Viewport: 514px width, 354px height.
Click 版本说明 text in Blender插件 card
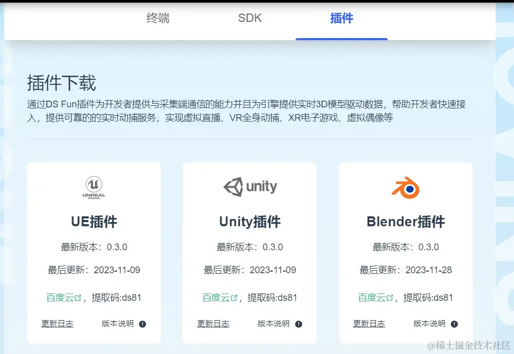429,324
